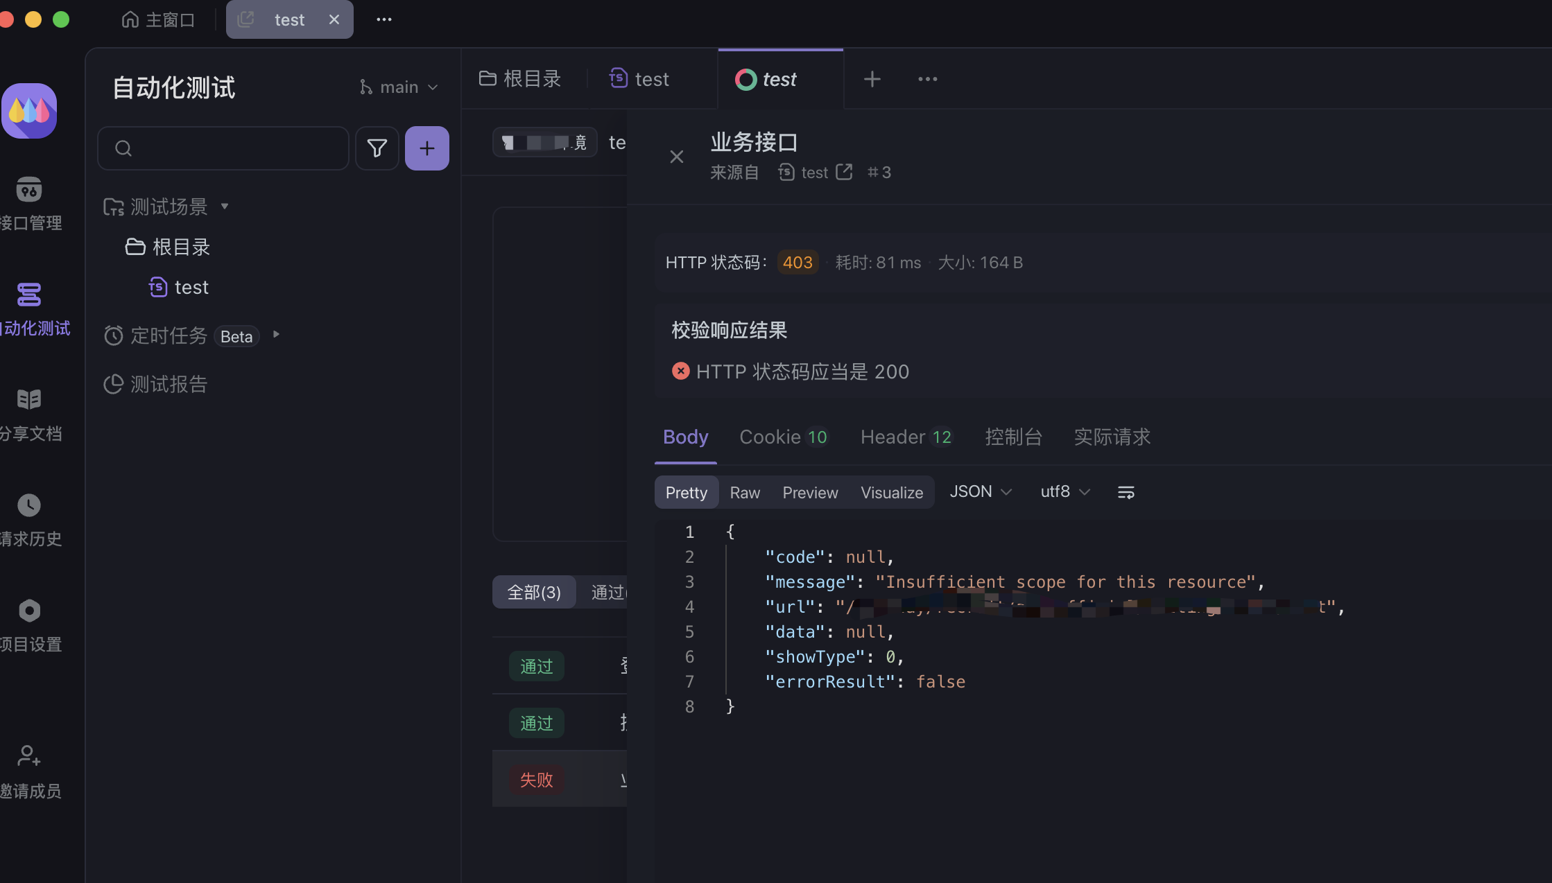
Task: Click the 邀请成员 add-user icon
Action: pos(29,755)
